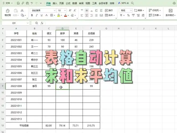Toggle bold formatting
Viewport: 177px width, 133px height.
point(32,15)
